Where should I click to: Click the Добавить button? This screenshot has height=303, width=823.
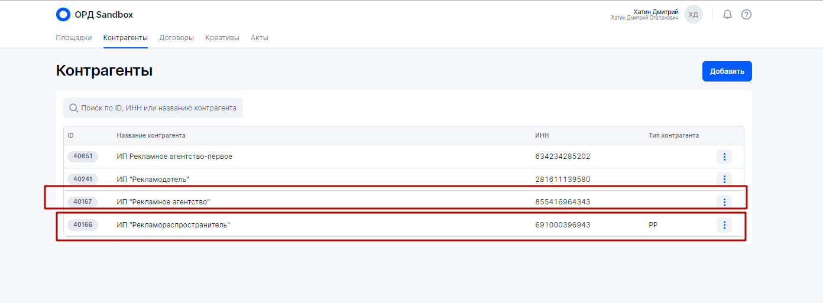pyautogui.click(x=727, y=71)
